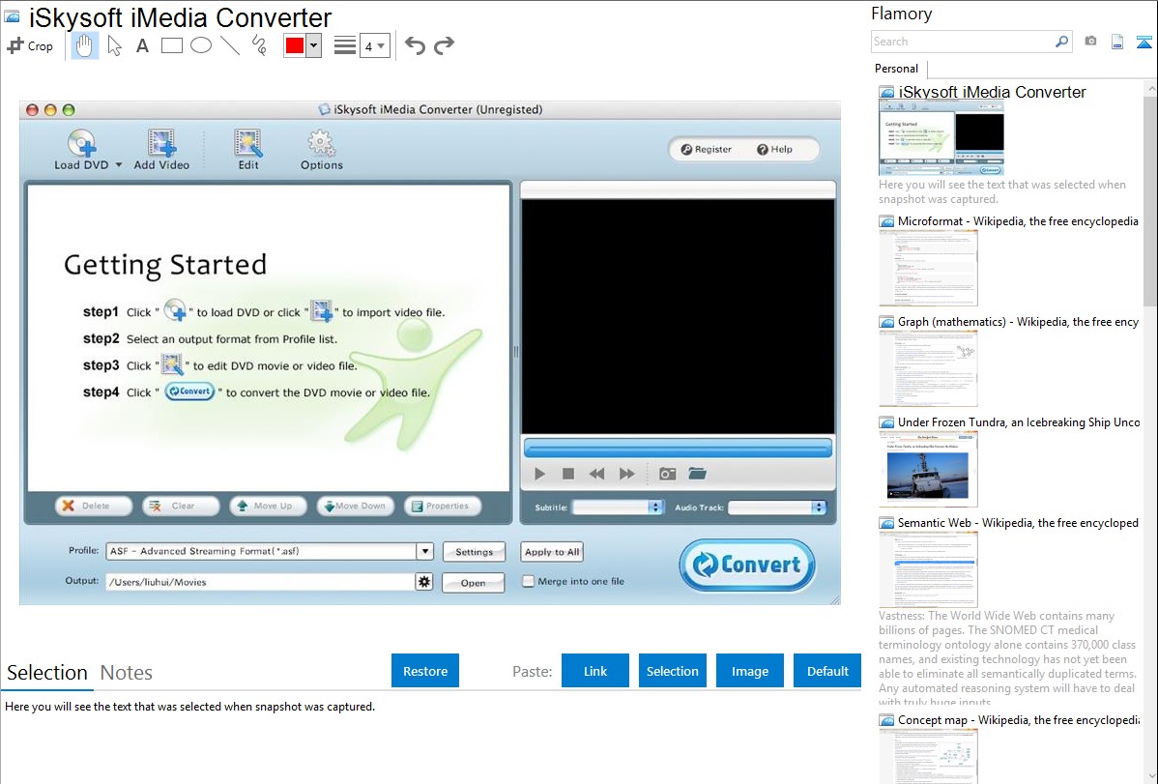
Task: Open the Audio Track dropdown
Action: pos(777,508)
